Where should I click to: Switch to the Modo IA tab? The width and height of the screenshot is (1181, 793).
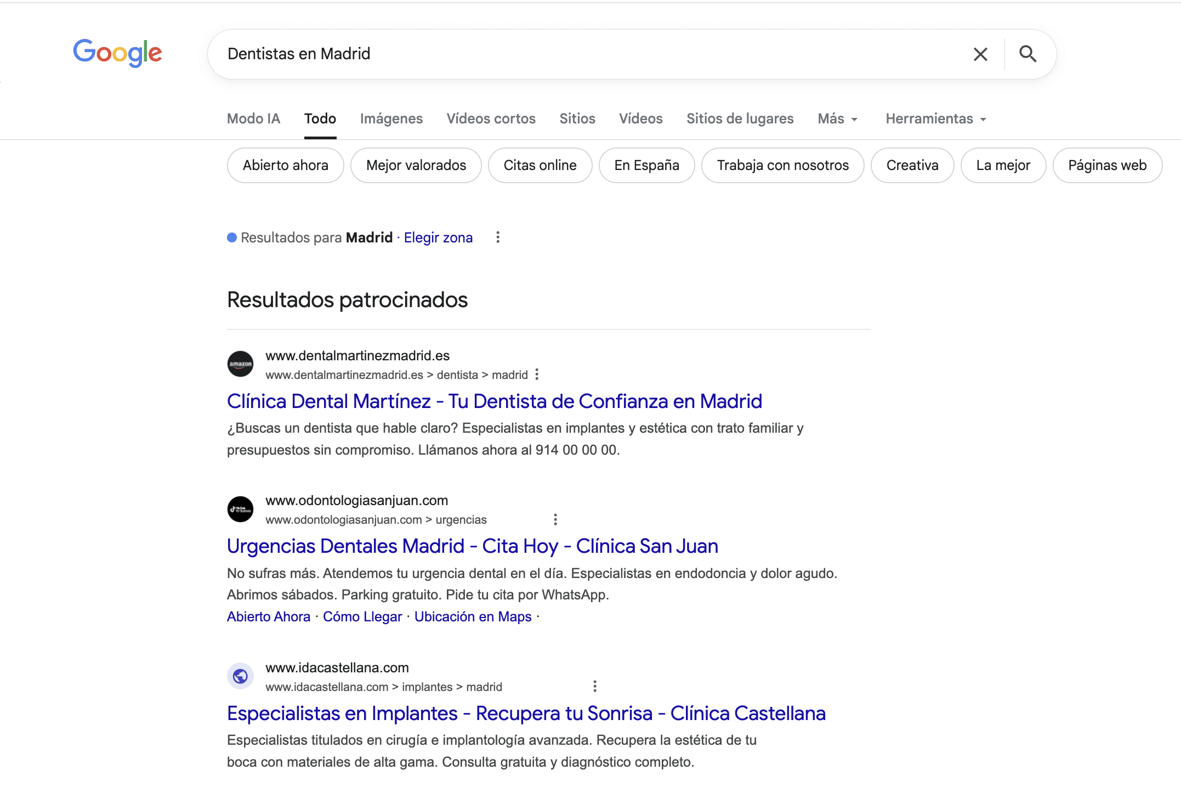tap(253, 118)
